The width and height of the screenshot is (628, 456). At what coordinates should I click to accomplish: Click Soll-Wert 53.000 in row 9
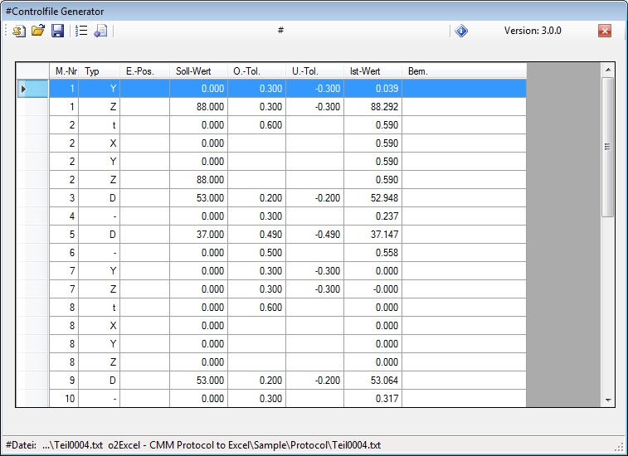pyautogui.click(x=198, y=380)
